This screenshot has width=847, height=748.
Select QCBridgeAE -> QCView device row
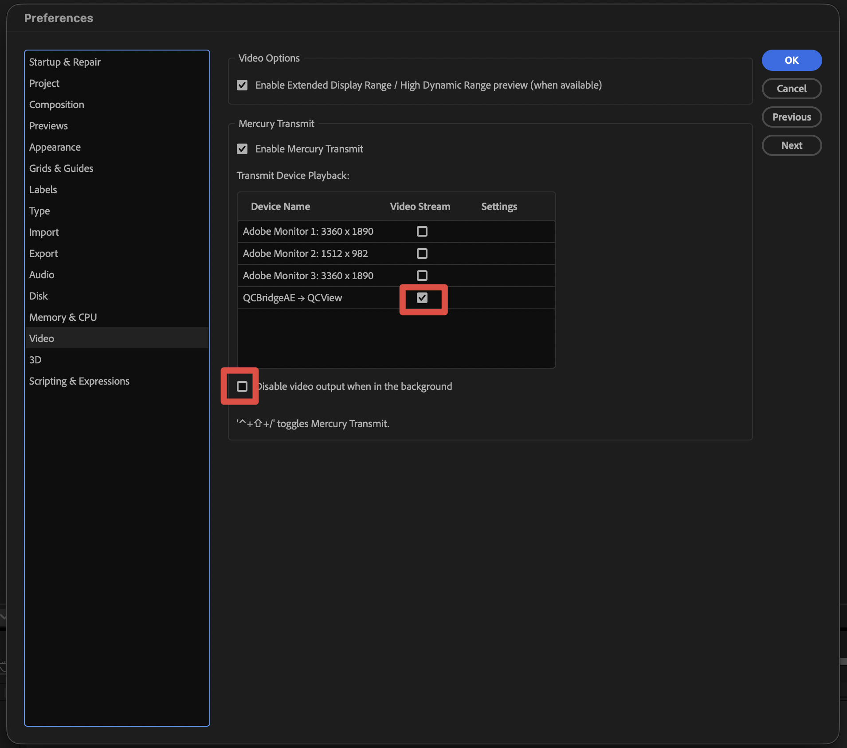396,298
